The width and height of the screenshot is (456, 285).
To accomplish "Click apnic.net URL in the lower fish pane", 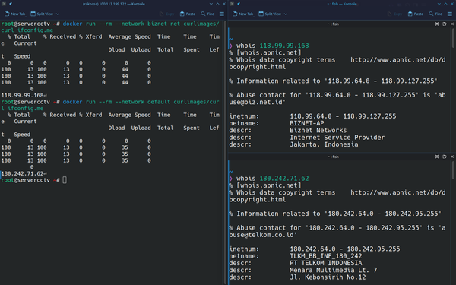I will (397, 192).
